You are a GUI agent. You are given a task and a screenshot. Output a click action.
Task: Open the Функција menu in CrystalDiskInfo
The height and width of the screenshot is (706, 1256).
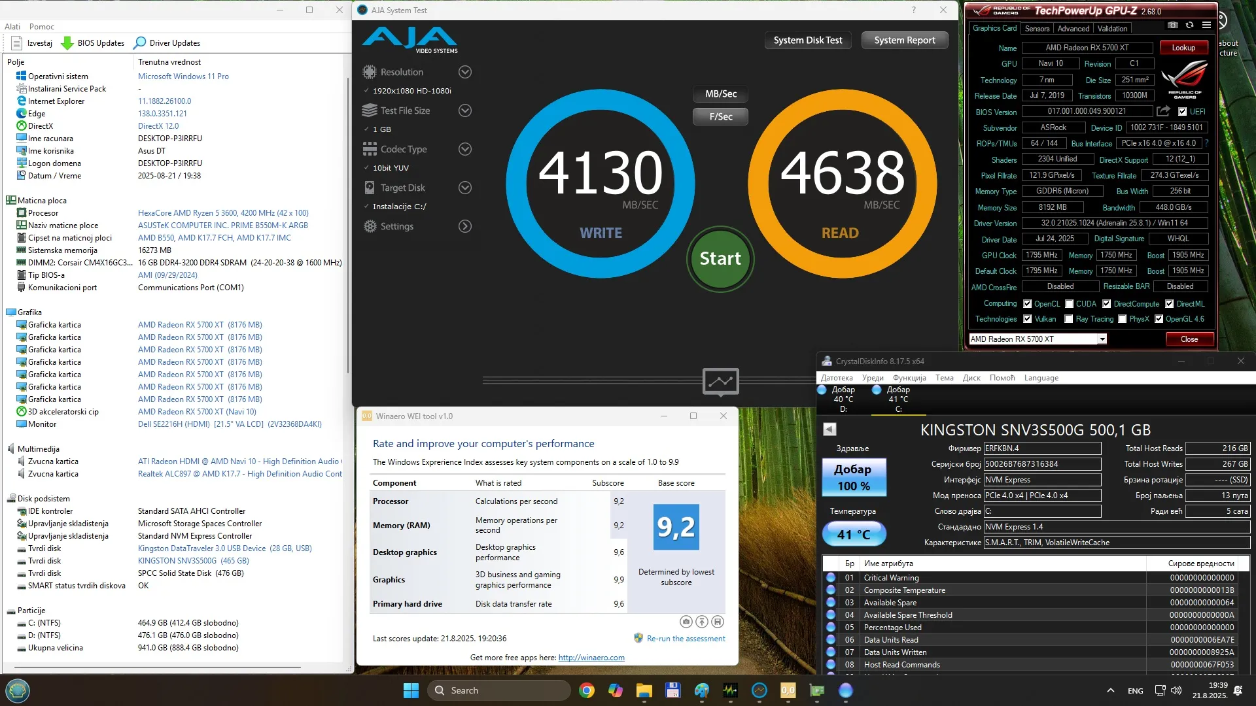pyautogui.click(x=909, y=378)
